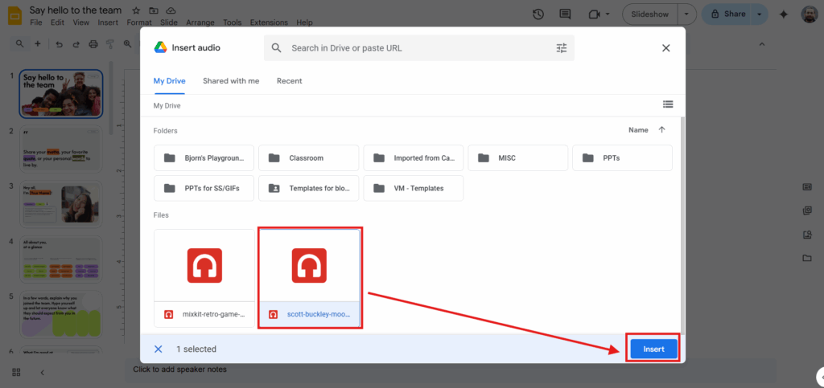
Task: Click the Insert button
Action: click(x=653, y=349)
